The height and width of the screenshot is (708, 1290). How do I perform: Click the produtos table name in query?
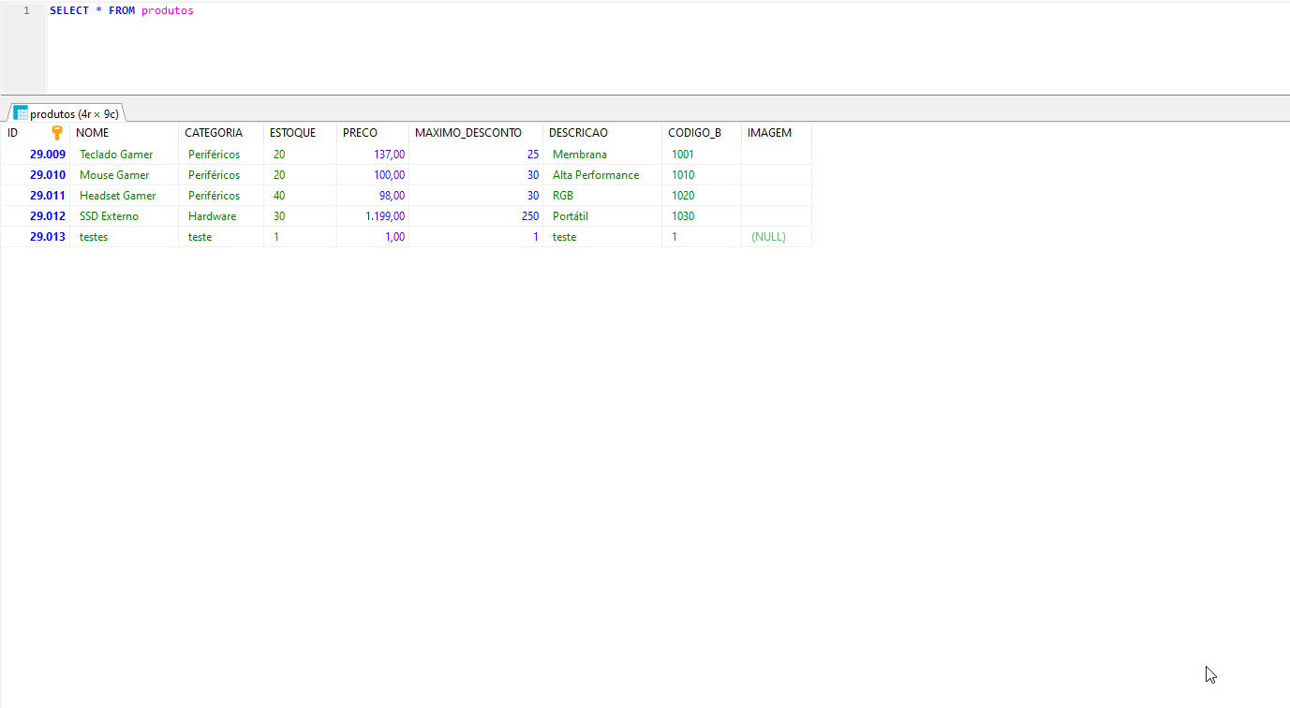[x=168, y=10]
